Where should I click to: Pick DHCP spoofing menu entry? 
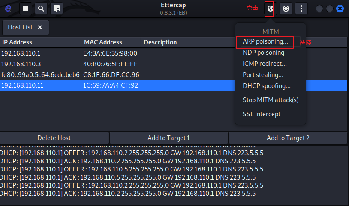pos(266,86)
